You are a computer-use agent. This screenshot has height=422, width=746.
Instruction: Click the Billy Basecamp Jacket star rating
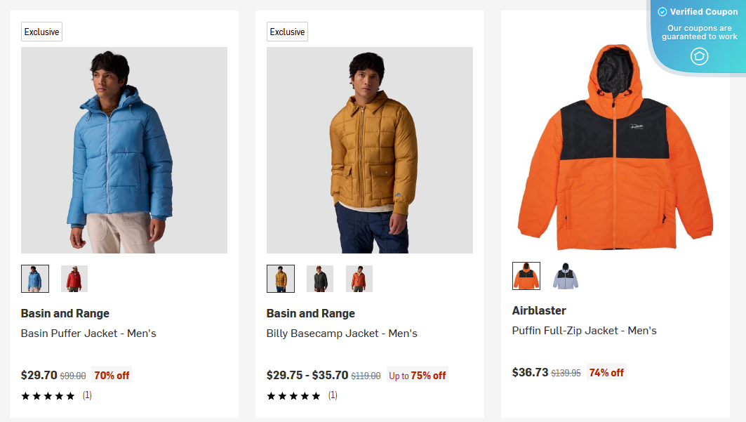point(294,396)
